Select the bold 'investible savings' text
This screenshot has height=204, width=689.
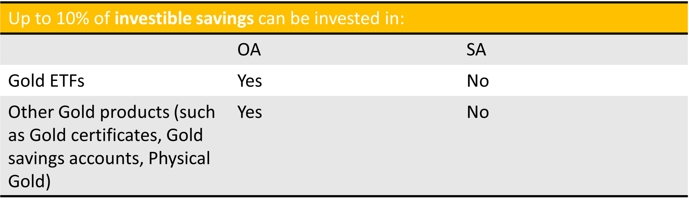tap(184, 18)
